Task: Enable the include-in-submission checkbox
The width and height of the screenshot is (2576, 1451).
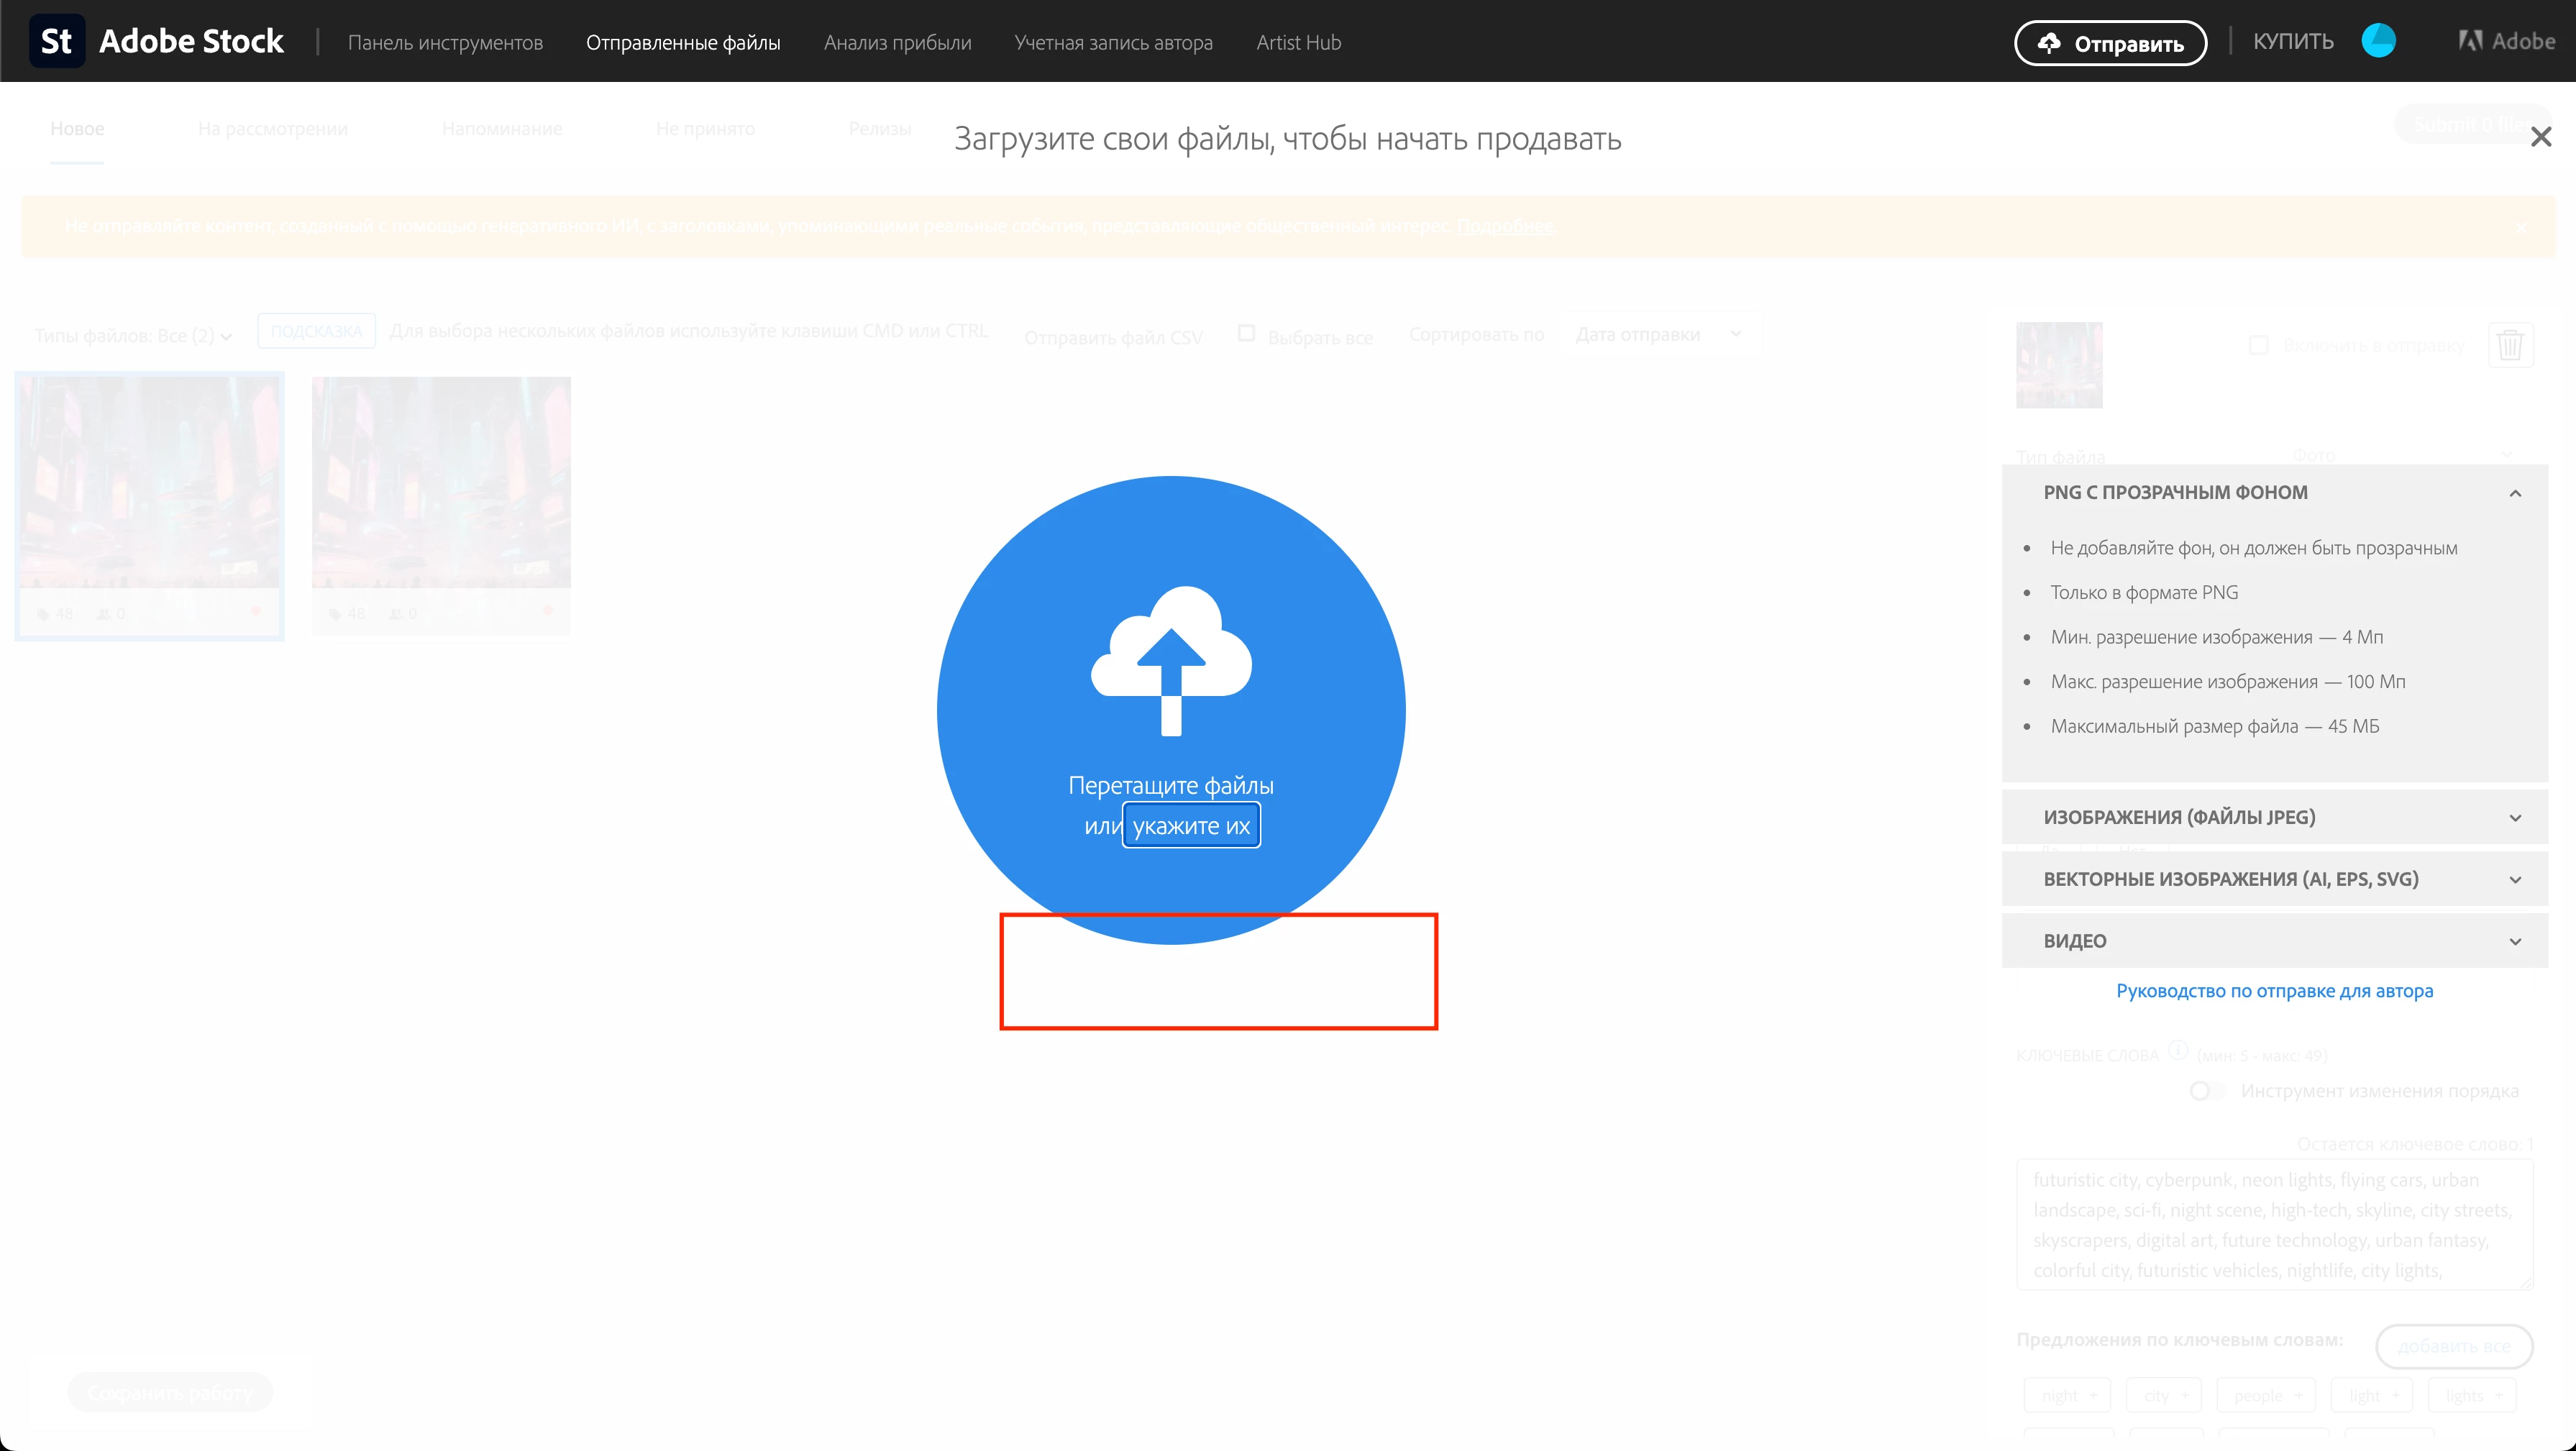Action: [2258, 346]
